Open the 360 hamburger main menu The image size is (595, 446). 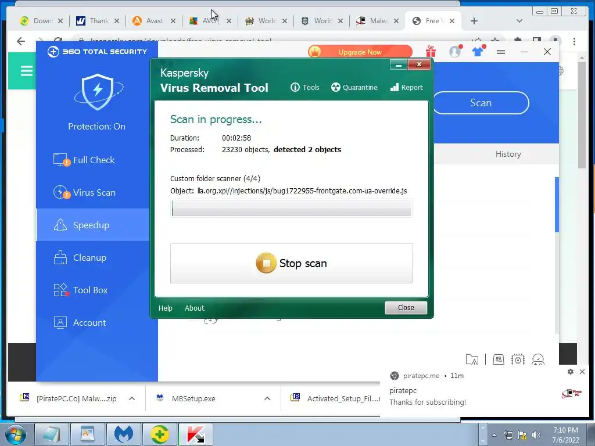pyautogui.click(x=501, y=52)
